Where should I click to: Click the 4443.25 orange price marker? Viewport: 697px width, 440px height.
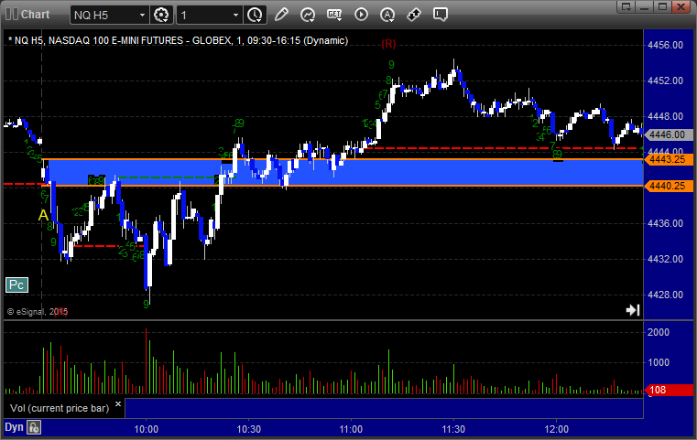click(x=669, y=159)
